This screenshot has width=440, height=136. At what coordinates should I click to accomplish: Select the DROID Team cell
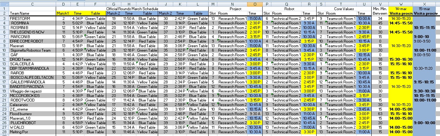[33, 59]
